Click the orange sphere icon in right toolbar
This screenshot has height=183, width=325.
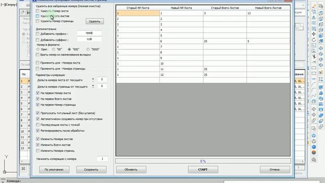[314, 152]
